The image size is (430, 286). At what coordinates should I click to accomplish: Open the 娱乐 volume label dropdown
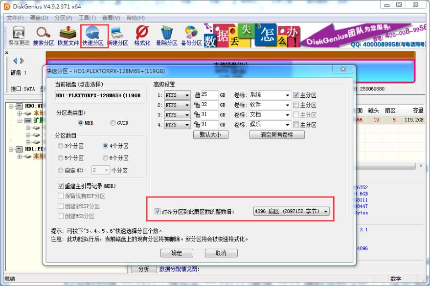[288, 124]
